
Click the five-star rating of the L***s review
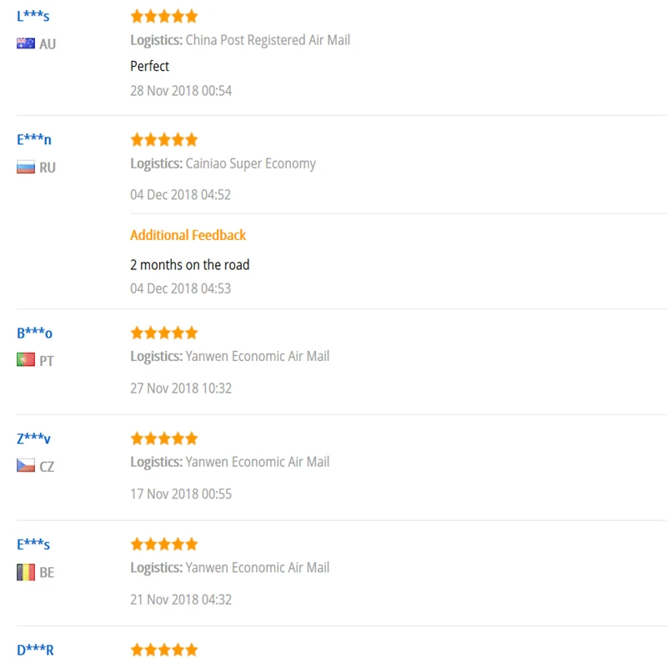[164, 16]
